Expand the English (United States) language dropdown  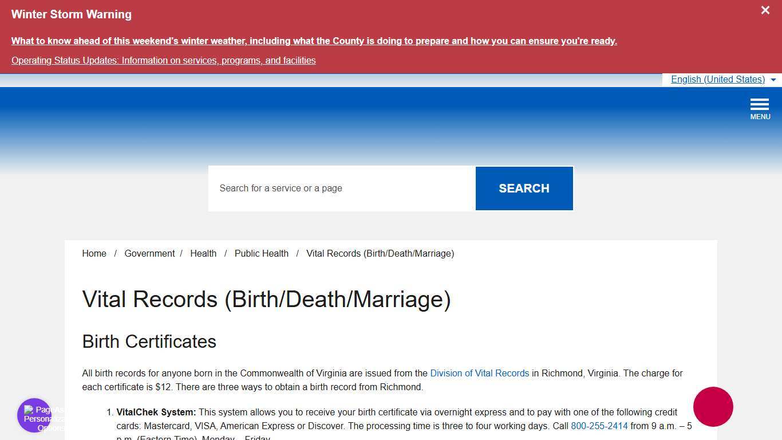718,79
